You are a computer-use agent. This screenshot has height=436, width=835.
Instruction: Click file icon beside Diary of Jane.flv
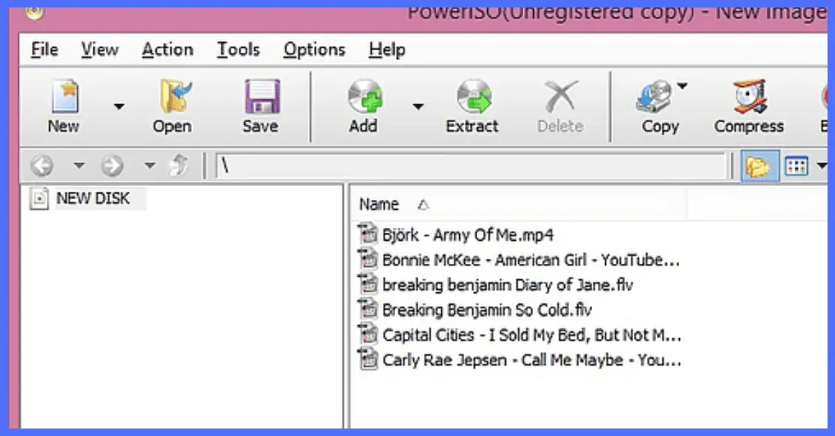pos(367,284)
